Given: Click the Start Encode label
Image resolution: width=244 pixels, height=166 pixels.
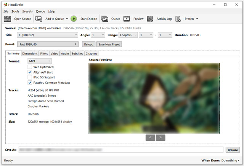Looking at the screenshot, I should click(89, 19).
